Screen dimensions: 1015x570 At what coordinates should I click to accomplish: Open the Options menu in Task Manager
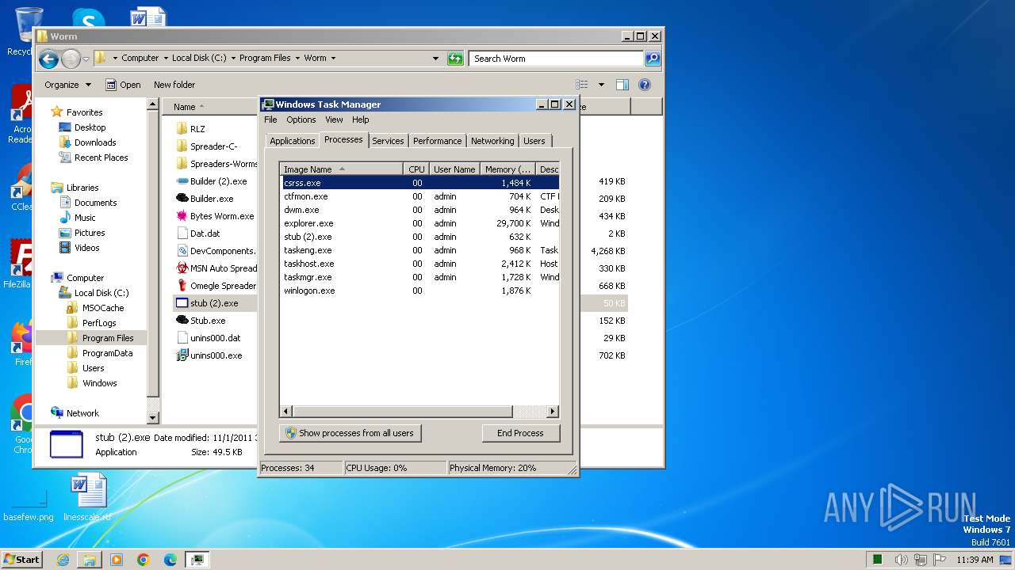tap(301, 120)
